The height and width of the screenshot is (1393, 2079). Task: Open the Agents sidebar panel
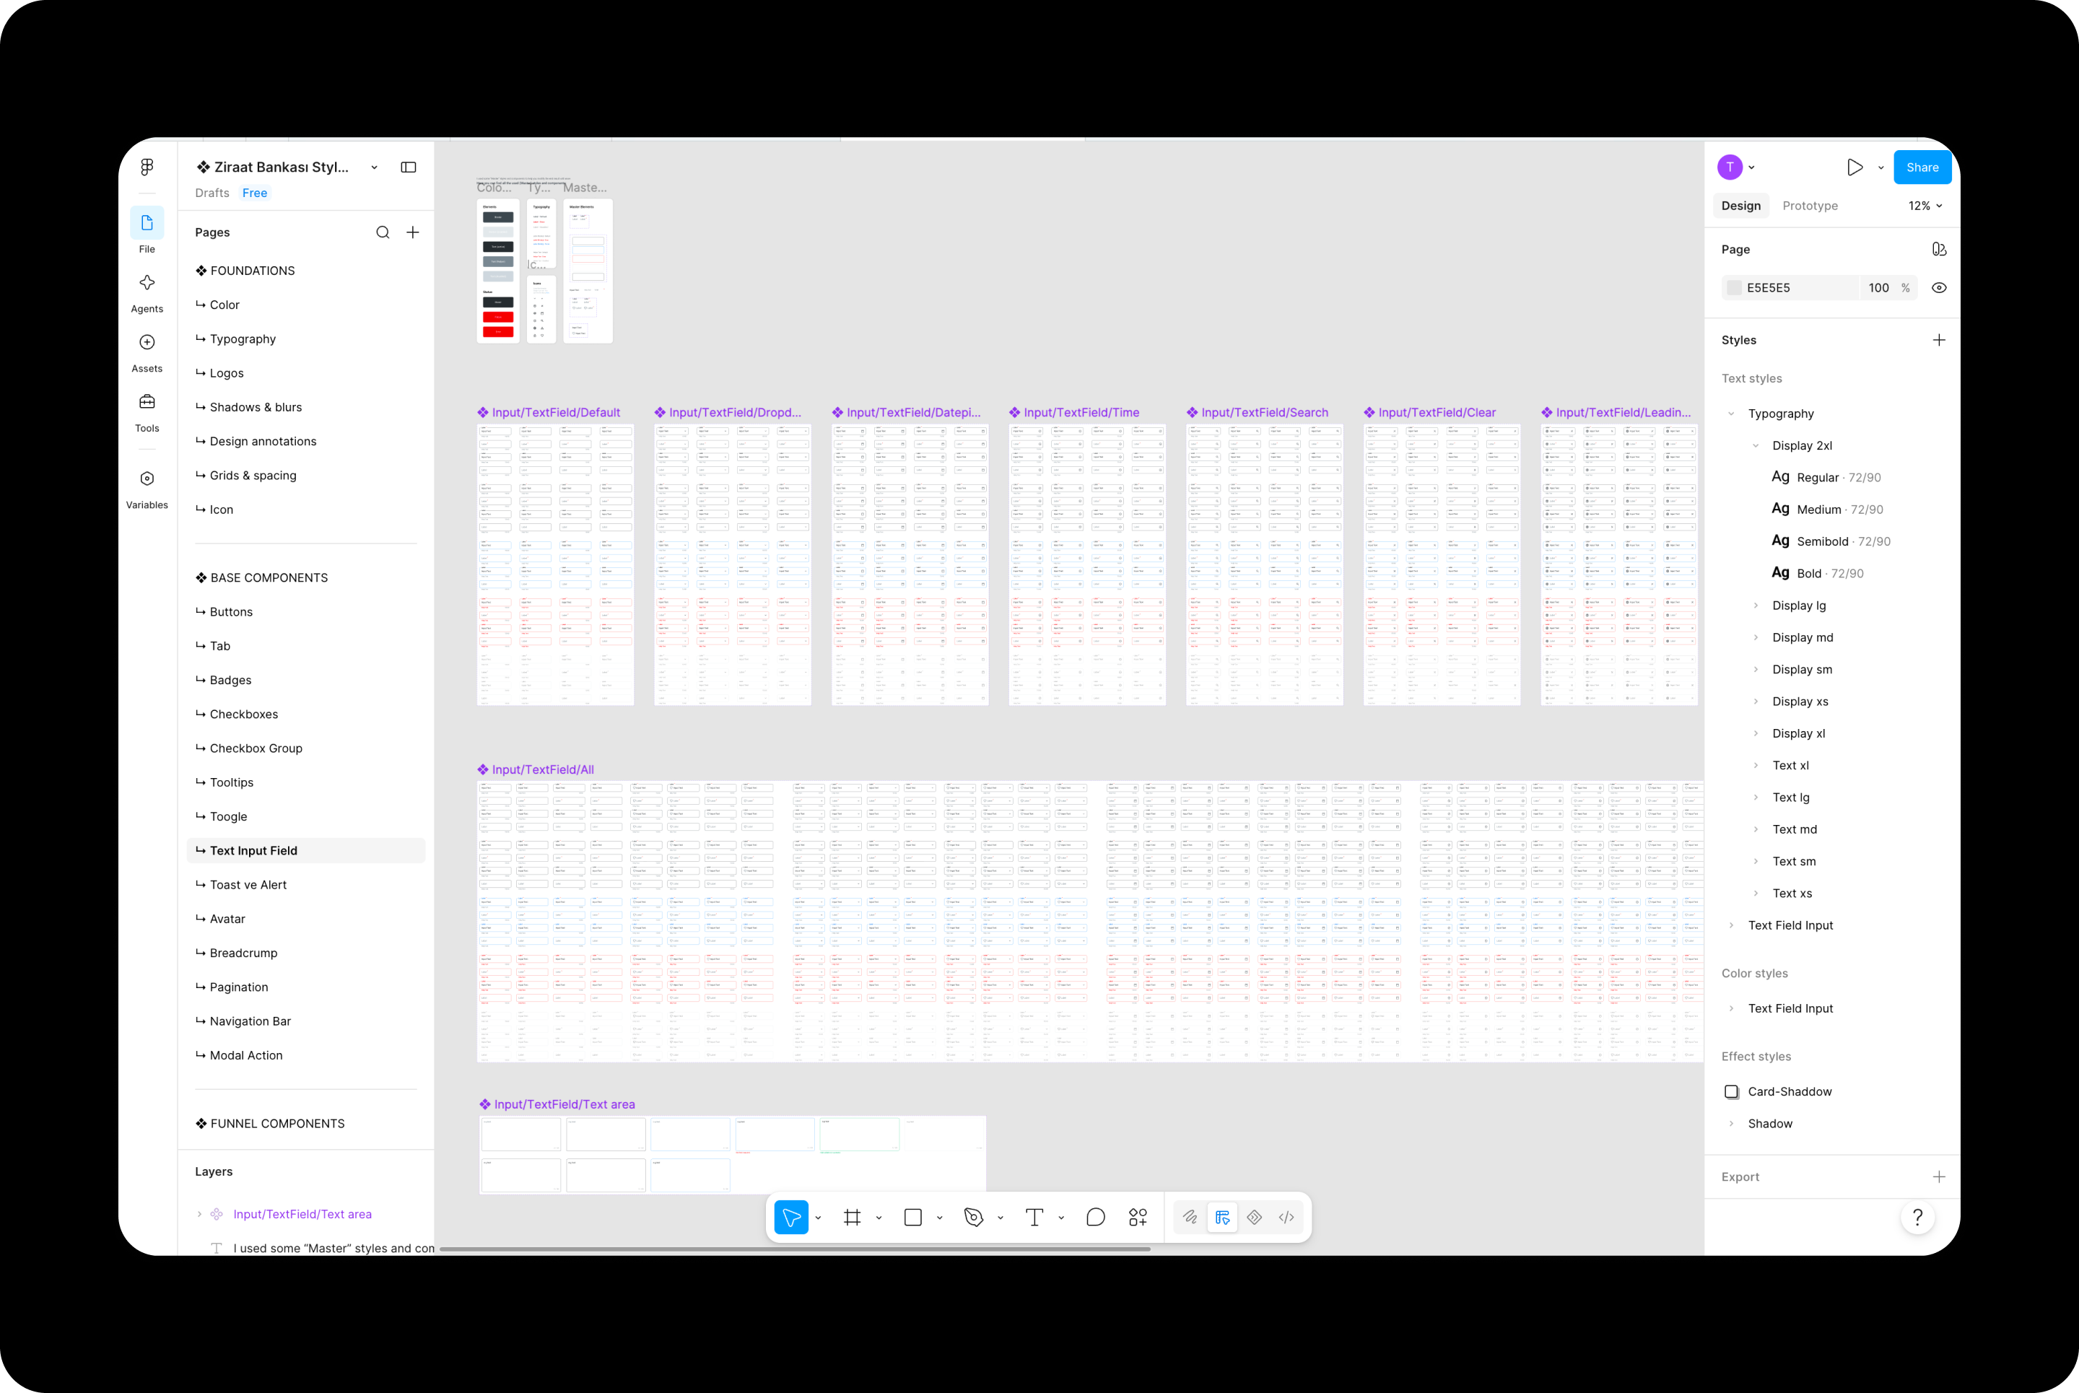147,282
